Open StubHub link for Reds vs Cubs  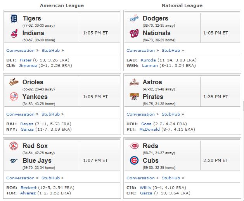171,178
